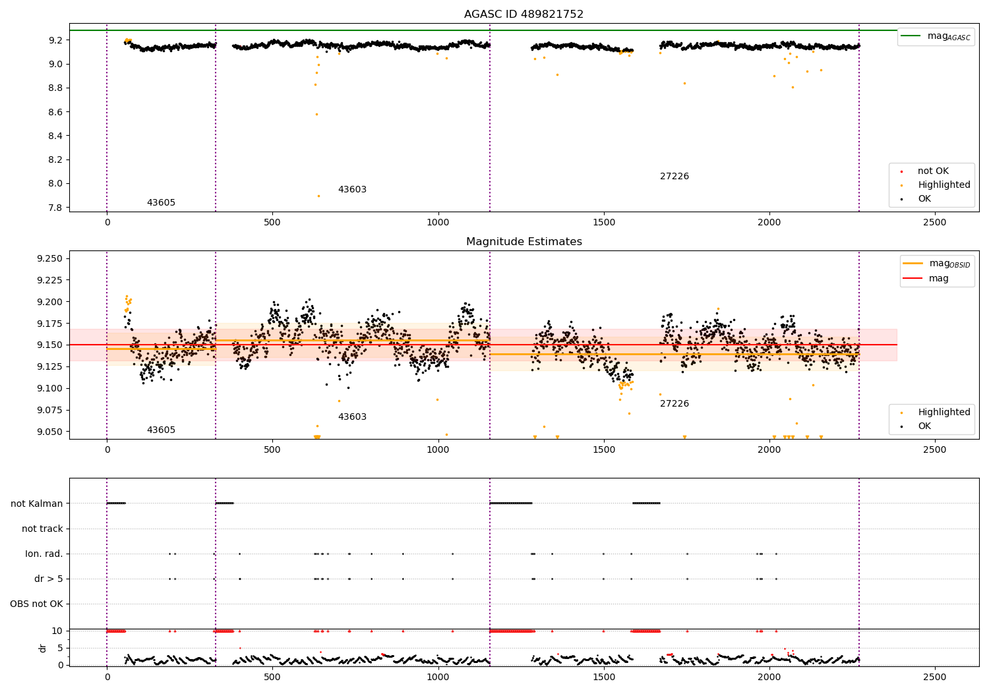Viewport: 989px width, 692px height.
Task: Click the red 'mag' legend entry
Action: coord(926,279)
